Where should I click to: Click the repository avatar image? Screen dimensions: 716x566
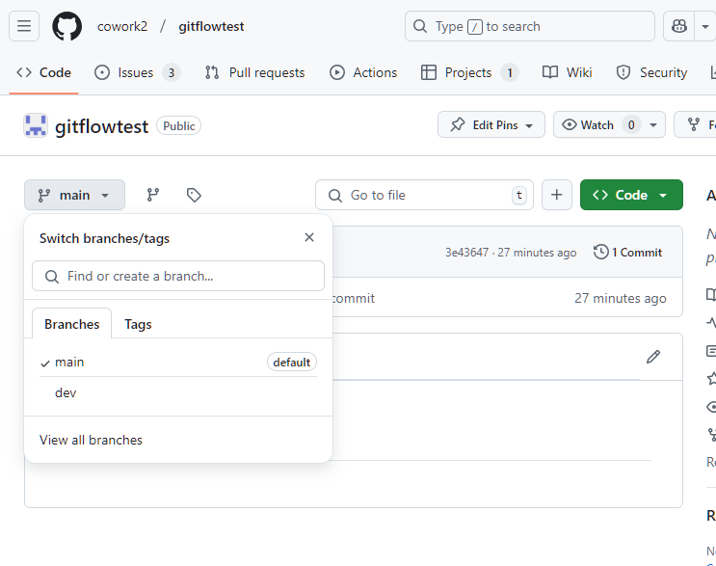point(36,125)
